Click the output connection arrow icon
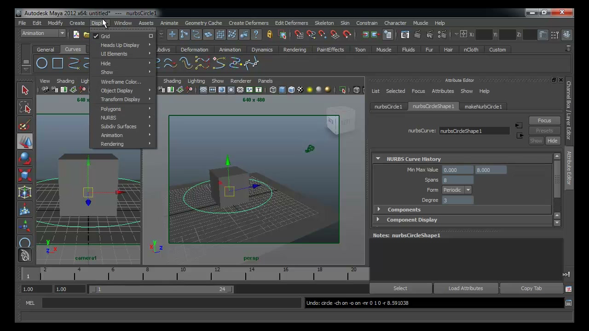This screenshot has height=331, width=589. point(520,135)
